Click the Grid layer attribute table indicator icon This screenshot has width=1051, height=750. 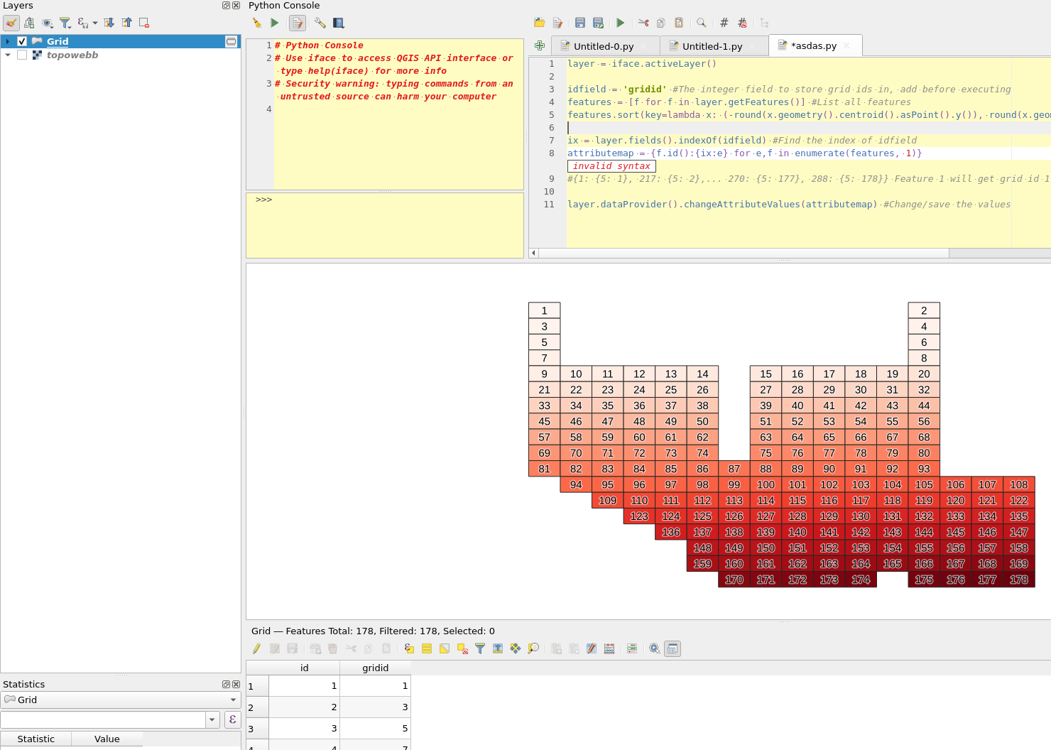[231, 41]
